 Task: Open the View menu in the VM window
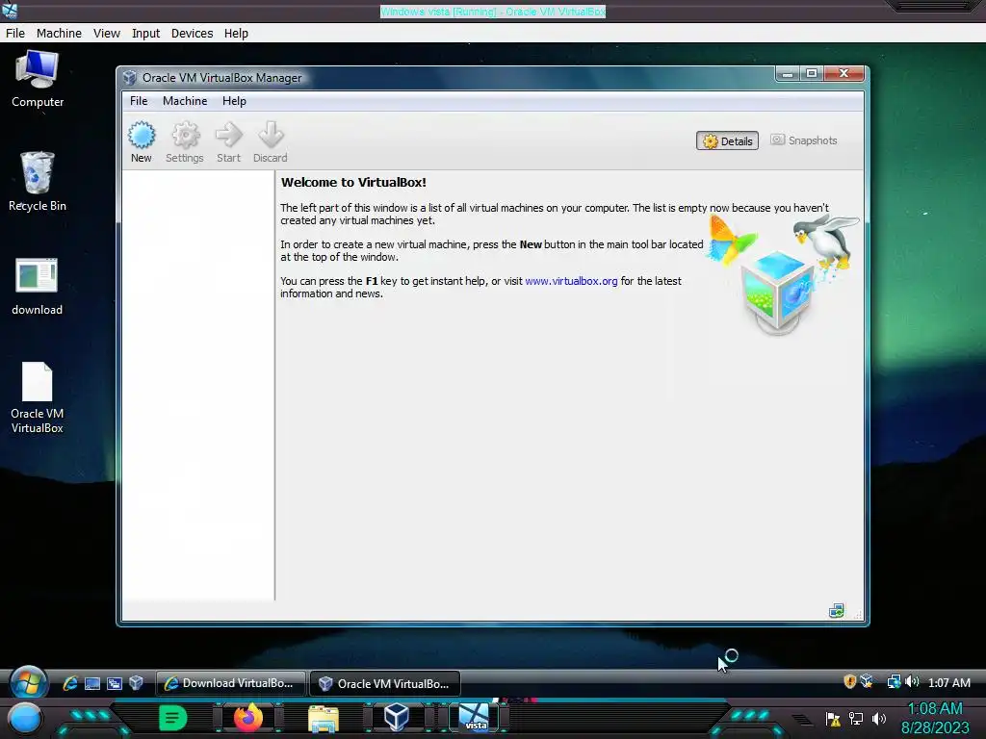107,34
